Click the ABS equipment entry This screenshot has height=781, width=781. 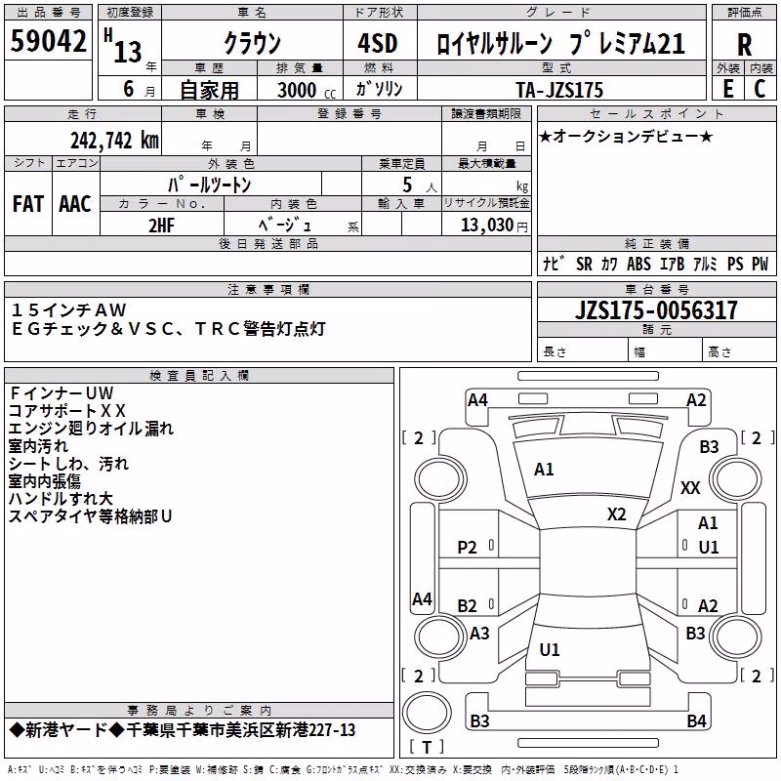point(638,264)
